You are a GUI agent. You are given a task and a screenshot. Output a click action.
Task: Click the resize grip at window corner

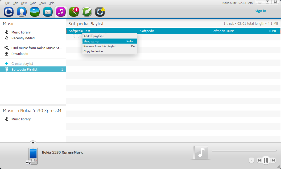pyautogui.click(x=279, y=167)
